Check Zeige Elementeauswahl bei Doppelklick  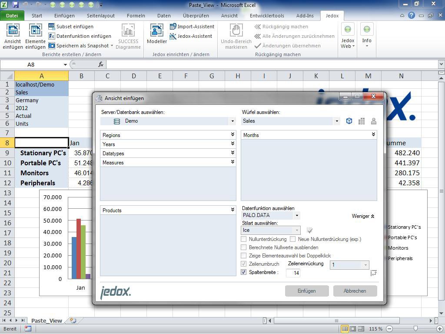pos(243,256)
